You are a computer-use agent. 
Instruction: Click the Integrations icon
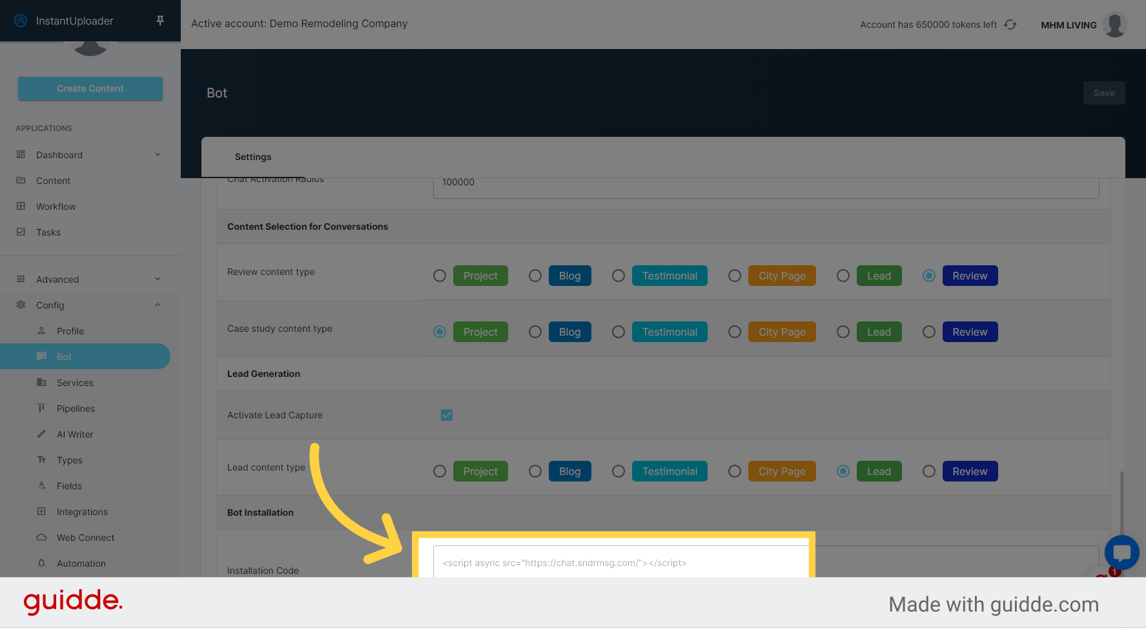click(x=41, y=511)
